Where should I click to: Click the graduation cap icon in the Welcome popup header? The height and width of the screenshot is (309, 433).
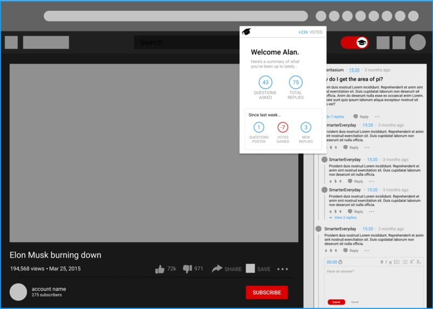[246, 32]
